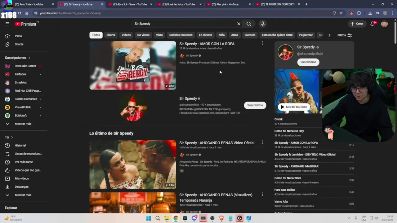Open options menu for AHOGANDO PENAS Video Oficial
This screenshot has width=397, height=223.
[x=262, y=142]
